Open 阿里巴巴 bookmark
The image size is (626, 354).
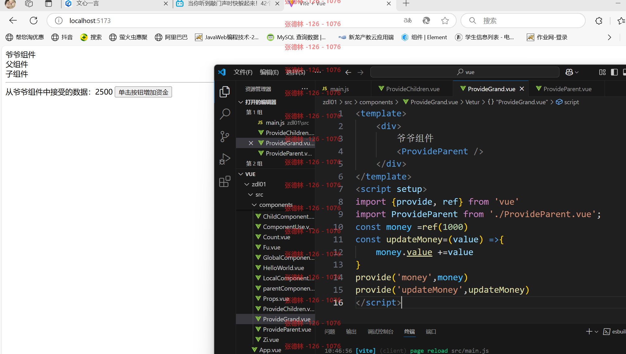[171, 37]
